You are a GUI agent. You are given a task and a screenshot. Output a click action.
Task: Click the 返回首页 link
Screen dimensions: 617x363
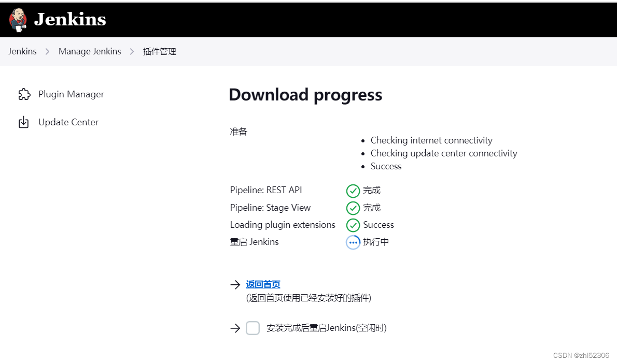pyautogui.click(x=263, y=284)
